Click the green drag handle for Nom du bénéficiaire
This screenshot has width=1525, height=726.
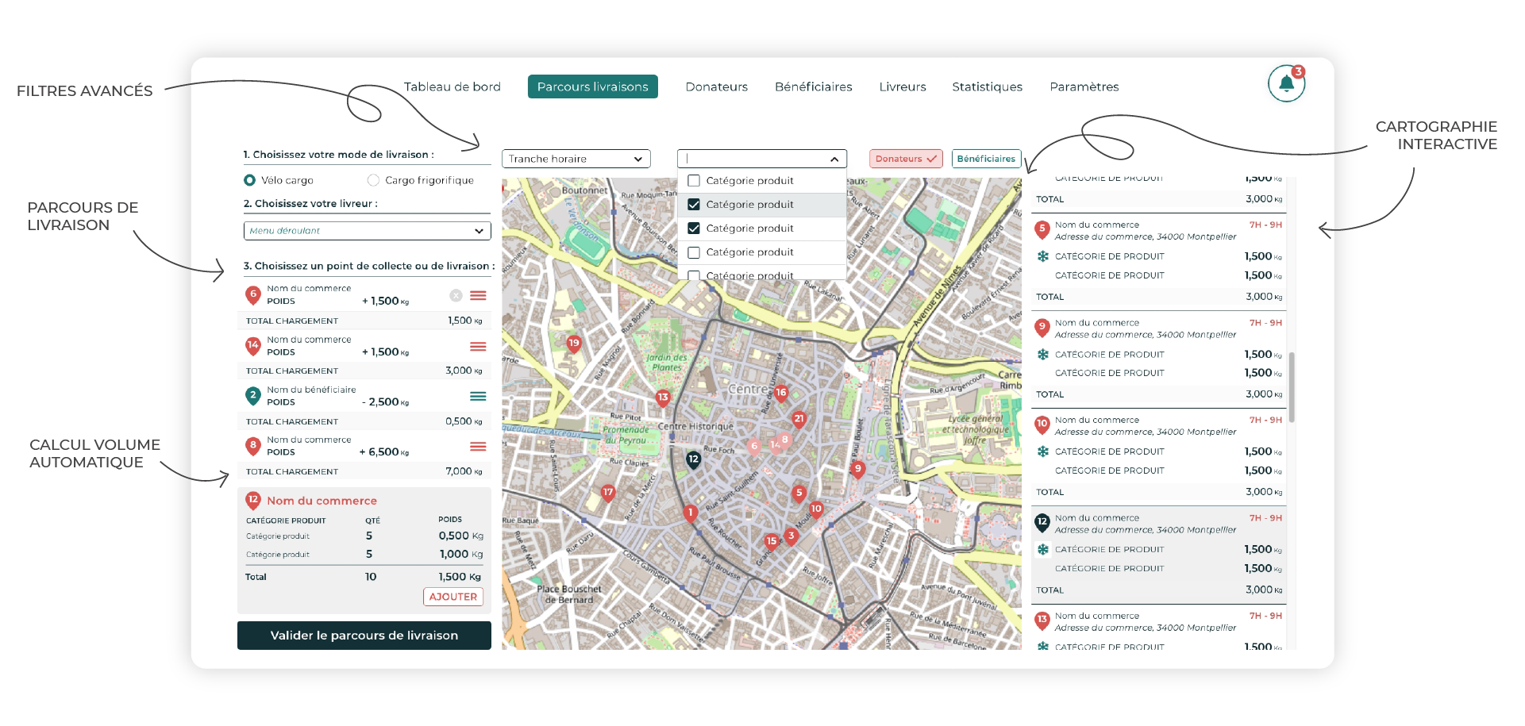click(478, 396)
